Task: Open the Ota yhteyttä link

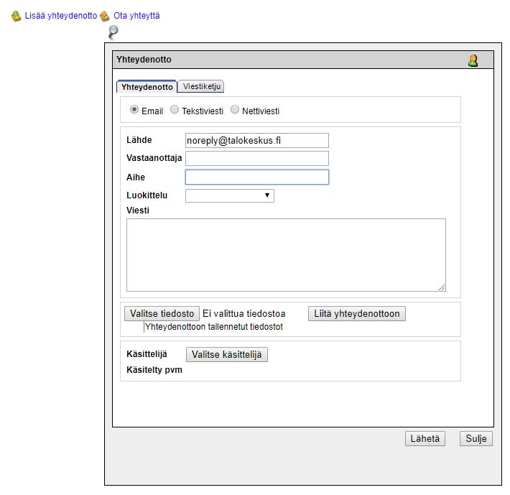Action: [x=136, y=16]
